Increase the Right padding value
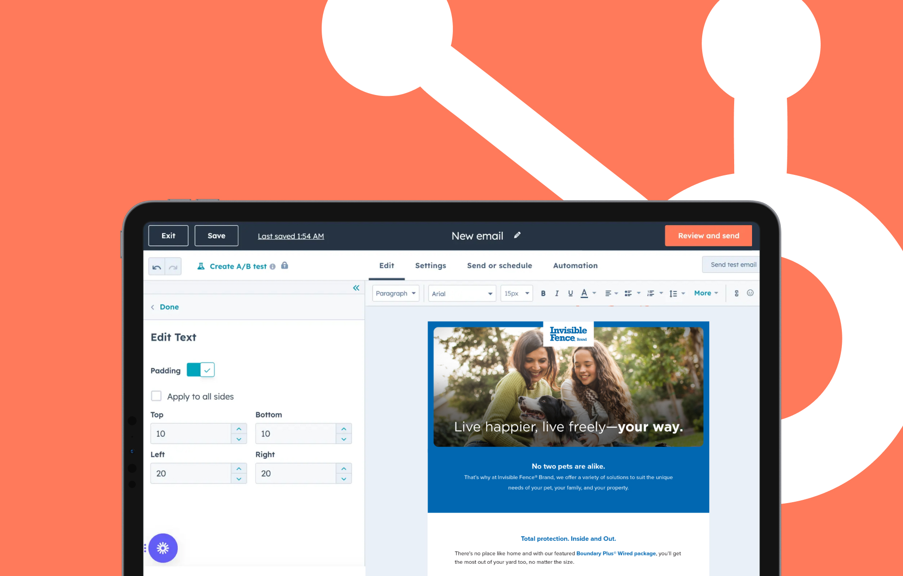The image size is (903, 576). [344, 469]
